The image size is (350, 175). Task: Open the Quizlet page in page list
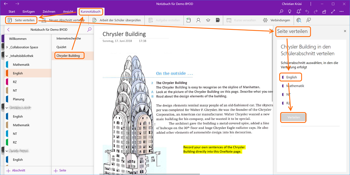62,47
